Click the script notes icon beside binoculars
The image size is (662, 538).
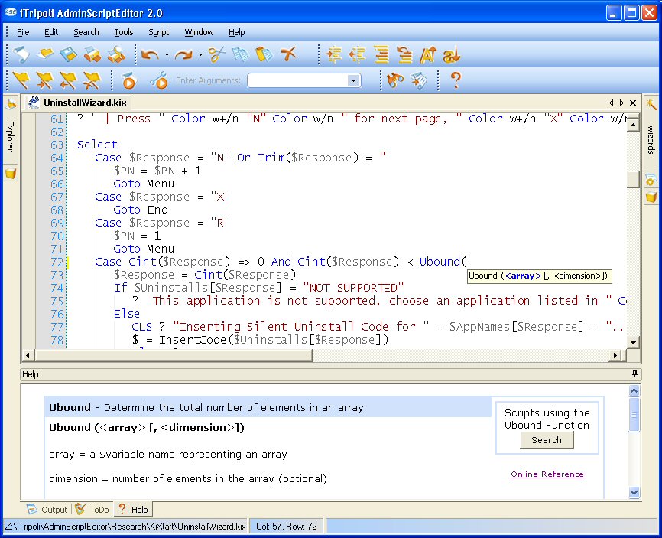(x=419, y=80)
